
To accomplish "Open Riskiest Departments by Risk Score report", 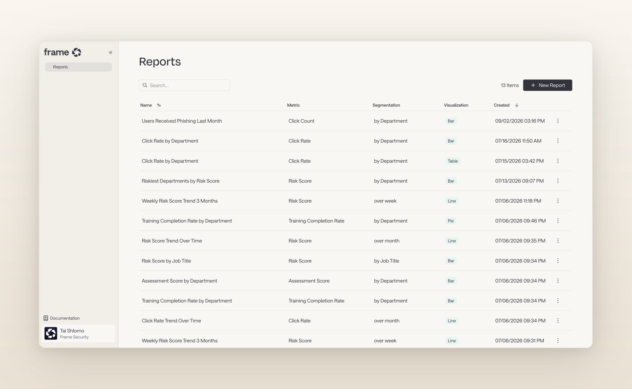I will pyautogui.click(x=180, y=181).
